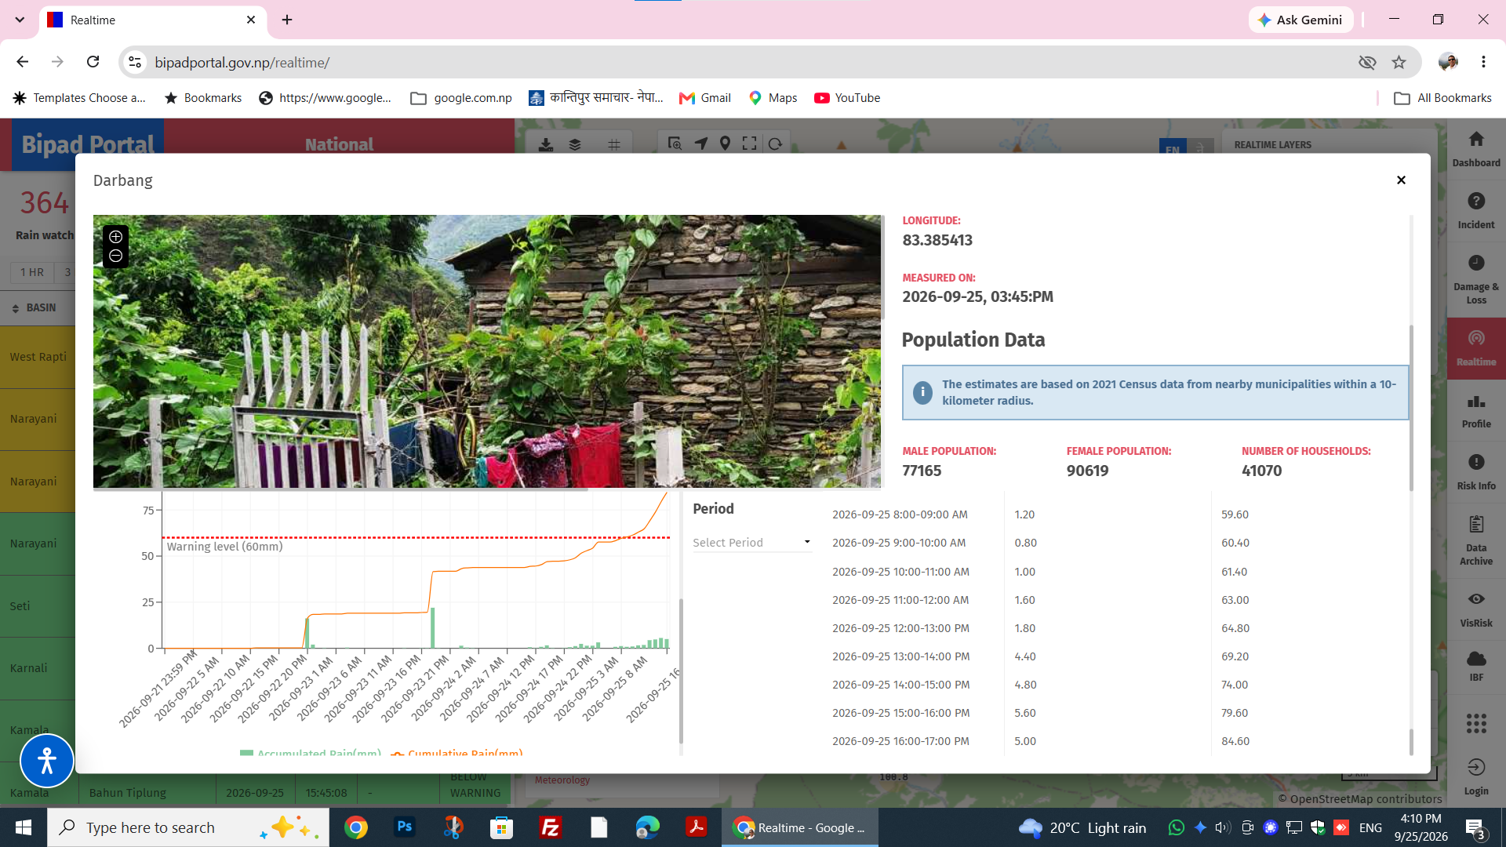Open the IBF sidebar item

1476,666
